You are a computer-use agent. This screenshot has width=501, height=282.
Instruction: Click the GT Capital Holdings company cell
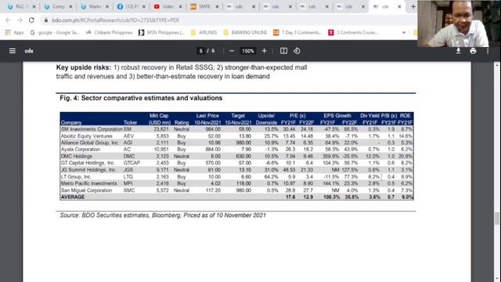point(88,163)
